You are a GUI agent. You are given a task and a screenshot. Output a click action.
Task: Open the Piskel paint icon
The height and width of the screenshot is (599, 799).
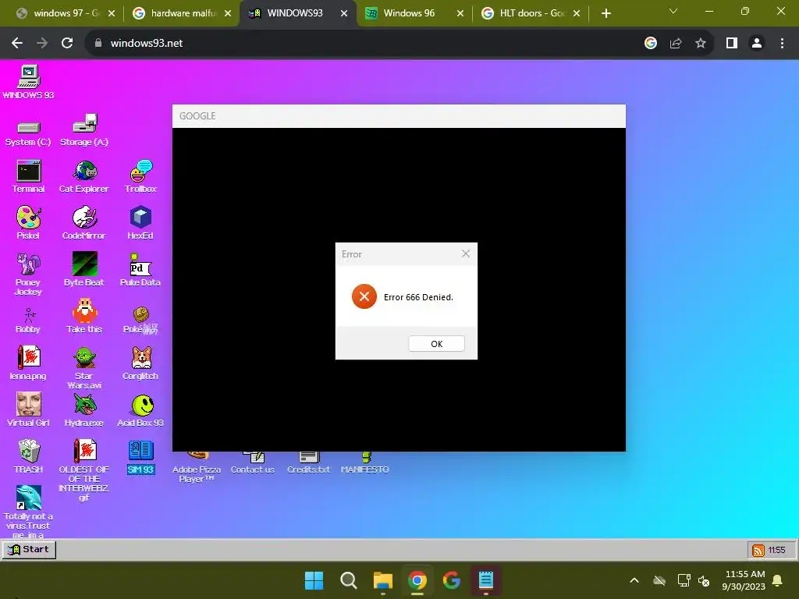(x=29, y=223)
